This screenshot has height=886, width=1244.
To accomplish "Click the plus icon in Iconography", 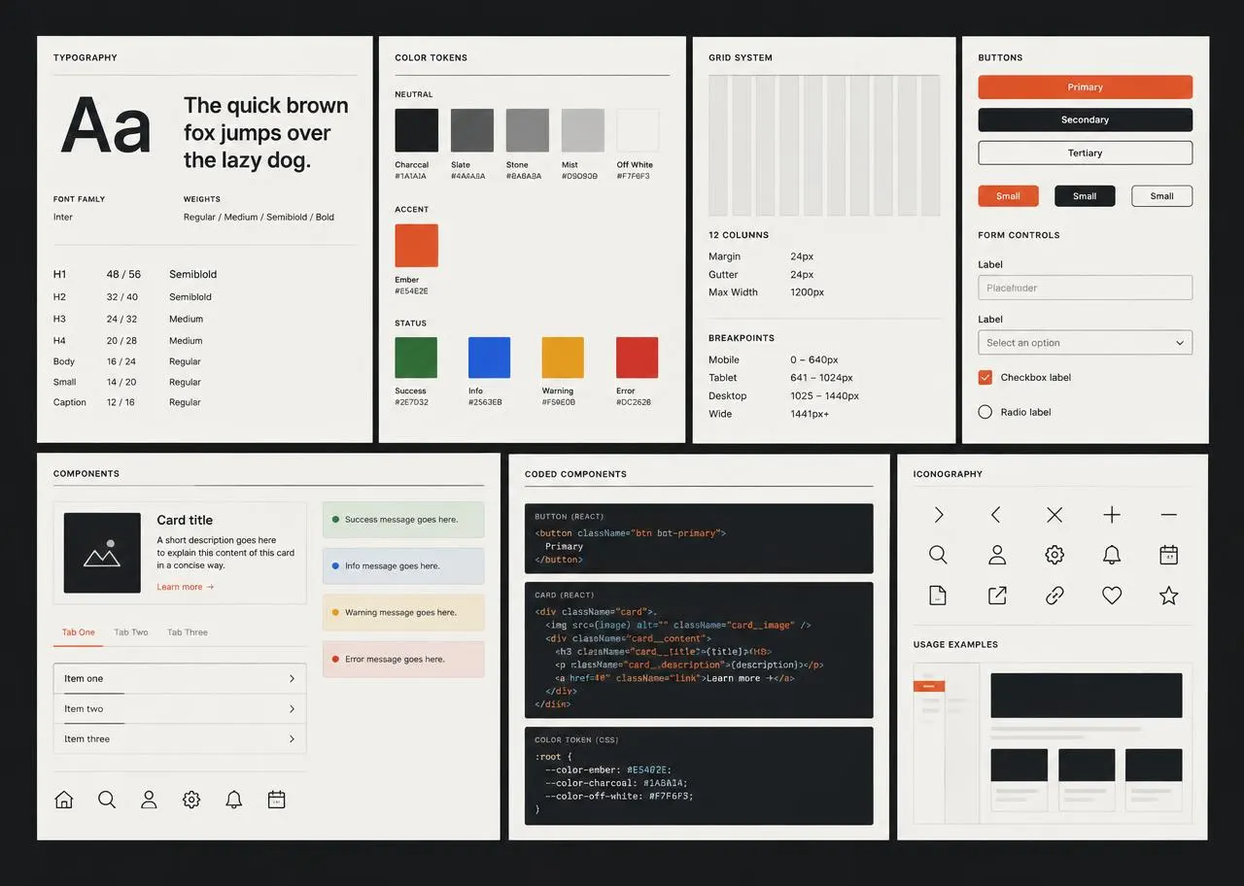I will [x=1112, y=515].
